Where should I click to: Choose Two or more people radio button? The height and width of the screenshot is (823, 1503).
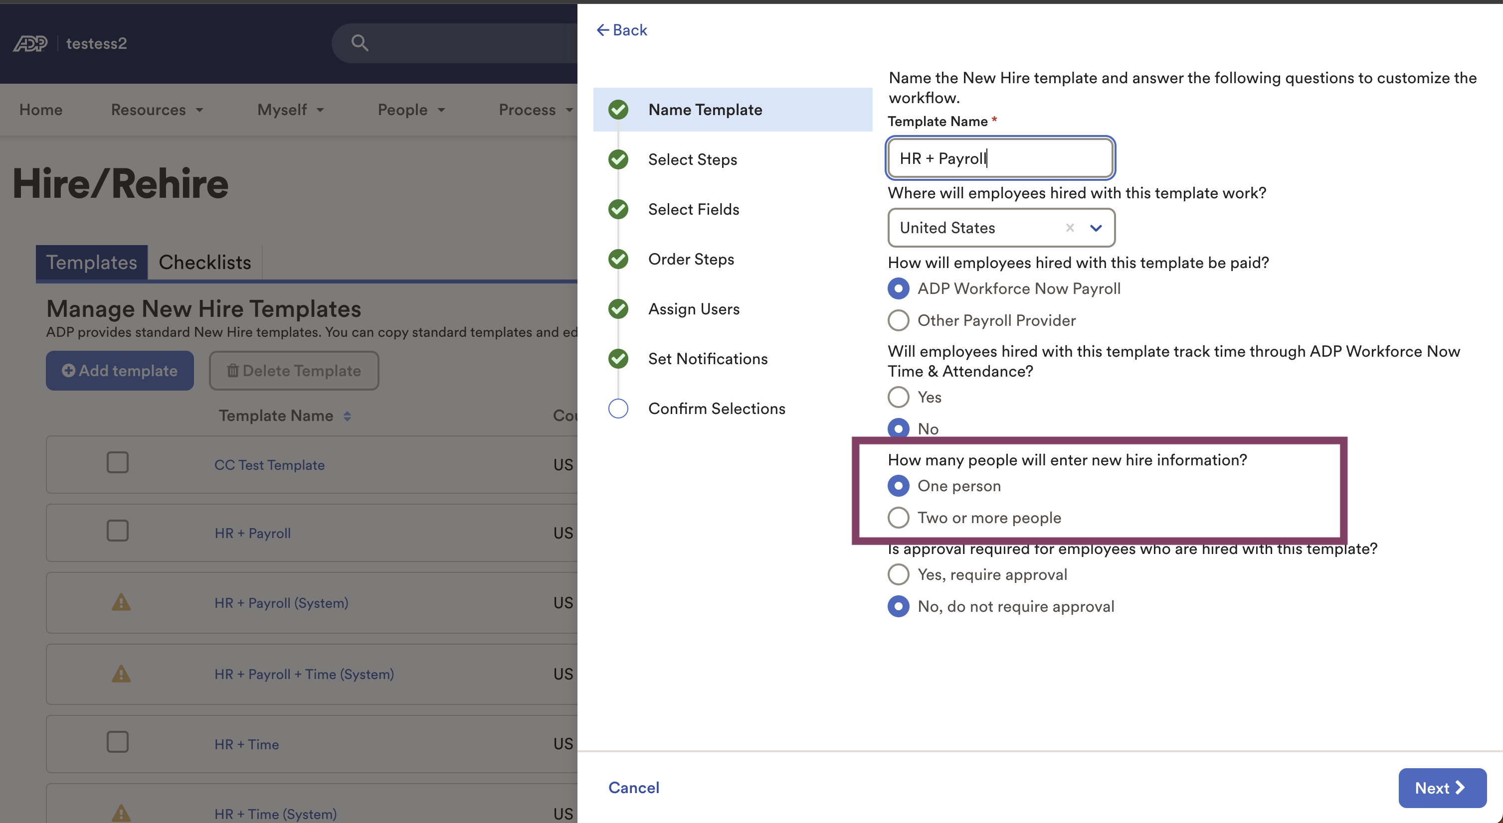[898, 518]
